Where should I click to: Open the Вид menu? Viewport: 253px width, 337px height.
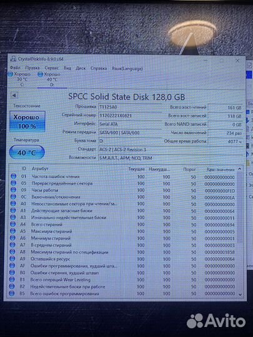(67, 68)
